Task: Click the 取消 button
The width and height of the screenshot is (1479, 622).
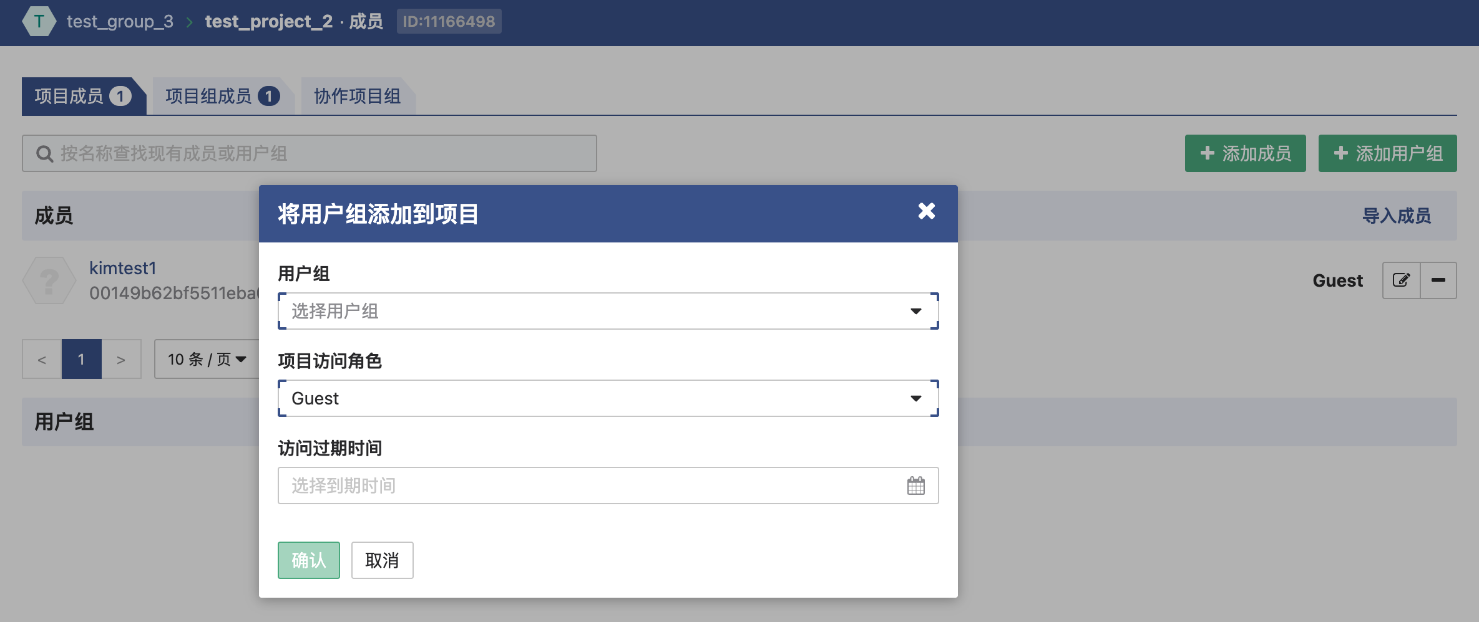Action: 382,560
